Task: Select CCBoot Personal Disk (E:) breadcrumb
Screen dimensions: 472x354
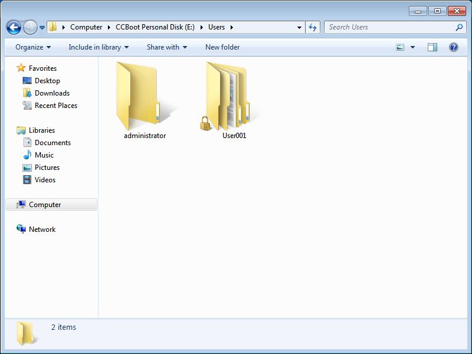Action: (x=155, y=27)
